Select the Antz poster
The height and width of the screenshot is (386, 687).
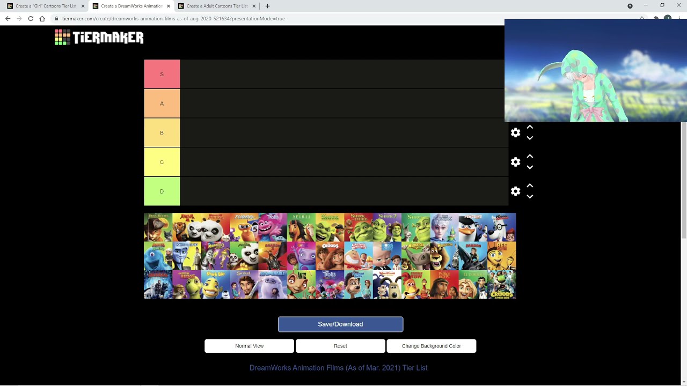301,285
